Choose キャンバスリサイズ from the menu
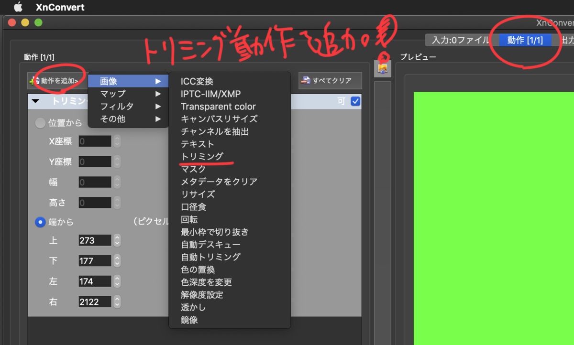 (x=230, y=119)
